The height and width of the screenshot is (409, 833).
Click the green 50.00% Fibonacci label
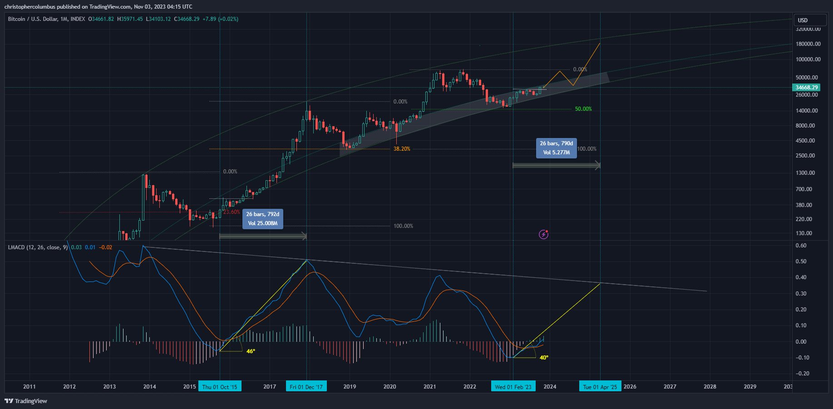583,109
